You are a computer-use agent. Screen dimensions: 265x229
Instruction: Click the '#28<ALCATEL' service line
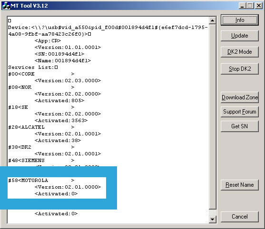point(41,127)
